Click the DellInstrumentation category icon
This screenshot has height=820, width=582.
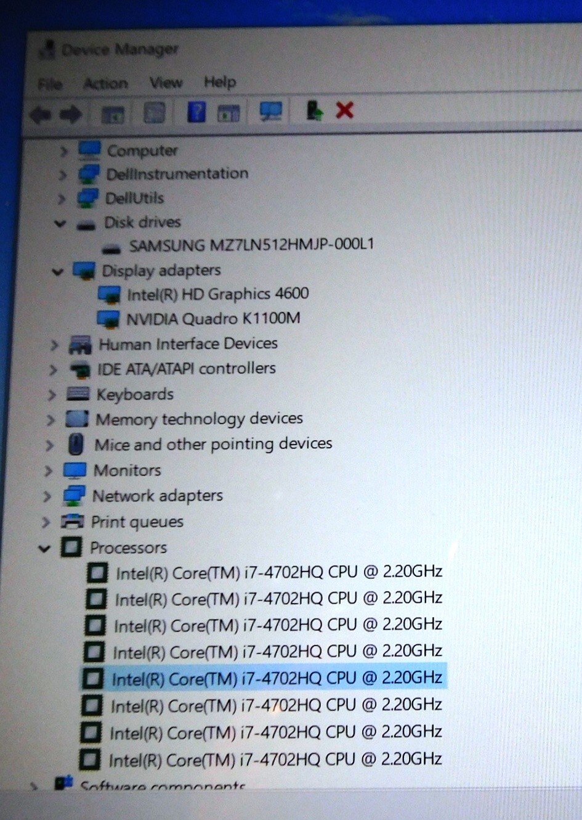[88, 174]
